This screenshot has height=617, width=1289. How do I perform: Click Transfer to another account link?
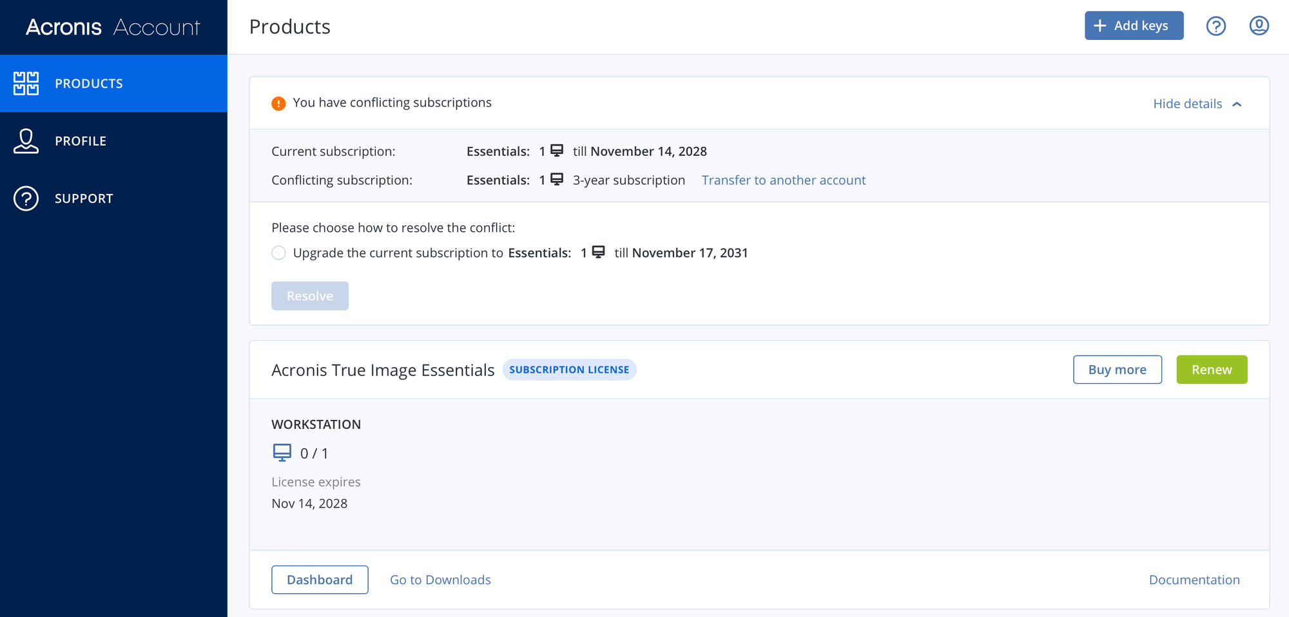pos(783,180)
